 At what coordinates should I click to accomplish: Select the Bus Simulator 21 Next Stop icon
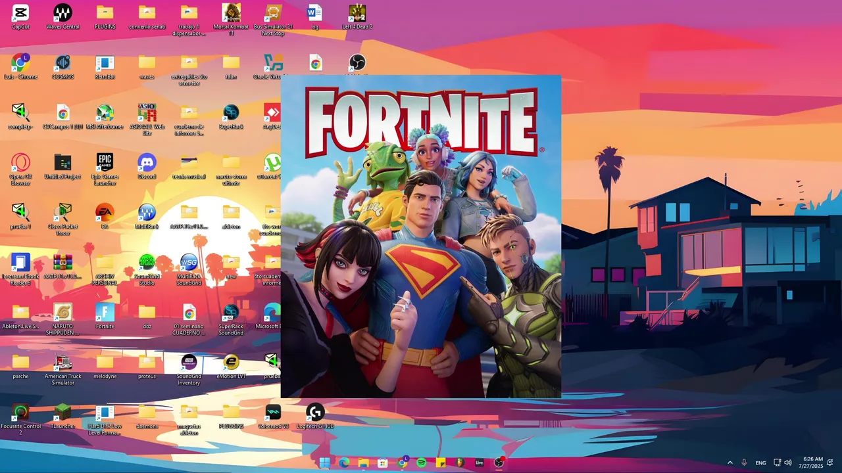click(x=273, y=20)
